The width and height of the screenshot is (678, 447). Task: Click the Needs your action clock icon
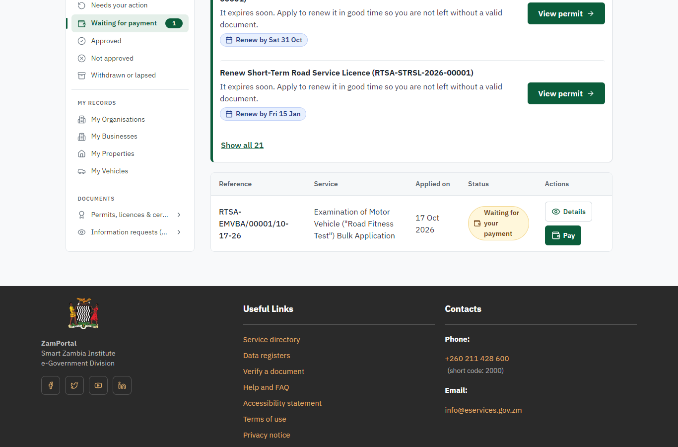click(82, 5)
